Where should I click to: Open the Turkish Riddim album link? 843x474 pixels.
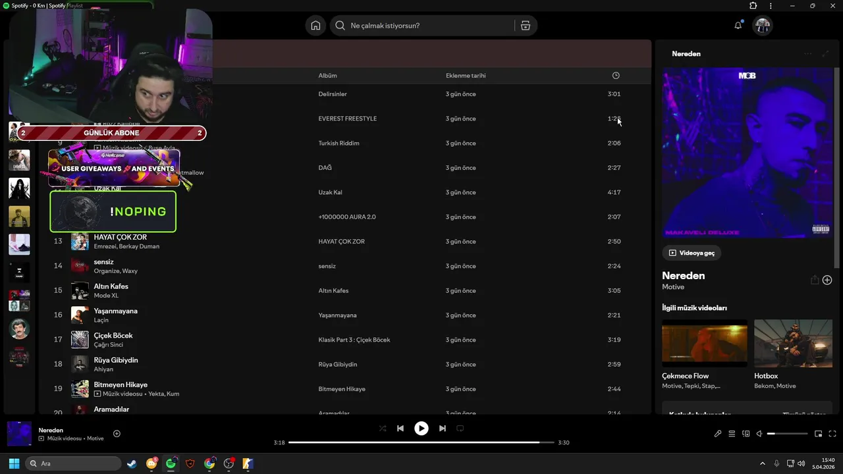[x=339, y=143]
